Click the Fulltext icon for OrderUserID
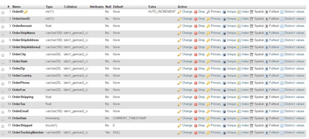 pos(267,19)
